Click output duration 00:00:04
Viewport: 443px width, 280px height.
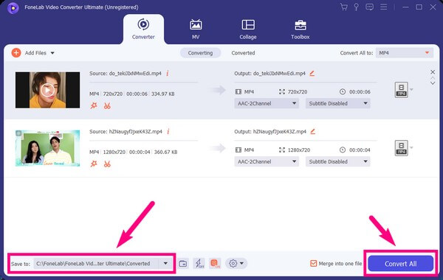pos(360,150)
